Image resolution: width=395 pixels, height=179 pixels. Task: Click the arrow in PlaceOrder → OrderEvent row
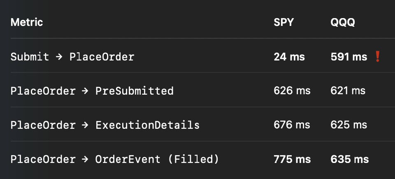[x=85, y=159]
